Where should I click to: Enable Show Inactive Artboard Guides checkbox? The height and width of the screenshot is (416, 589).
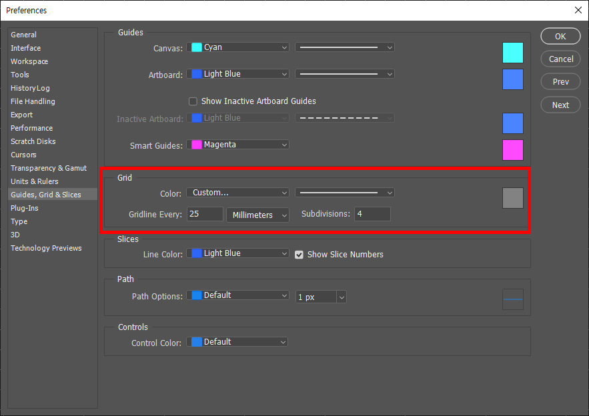pos(193,101)
